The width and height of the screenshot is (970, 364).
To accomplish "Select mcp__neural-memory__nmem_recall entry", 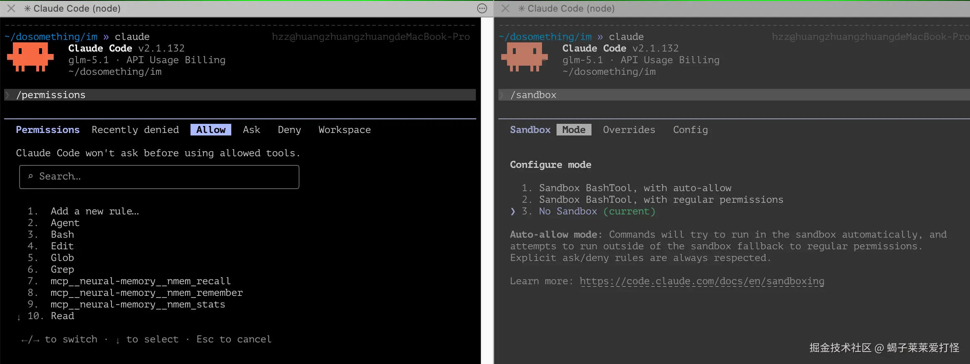I will [141, 281].
